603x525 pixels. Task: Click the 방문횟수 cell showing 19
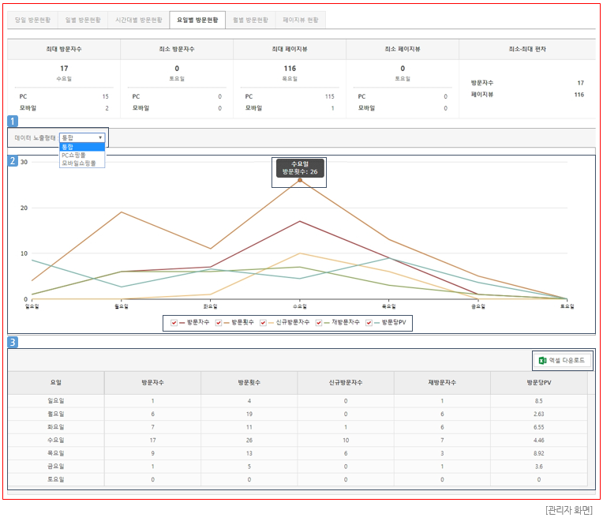(x=249, y=414)
